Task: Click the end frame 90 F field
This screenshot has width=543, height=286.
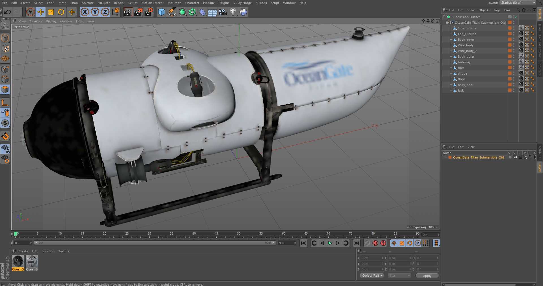Action: 287,243
